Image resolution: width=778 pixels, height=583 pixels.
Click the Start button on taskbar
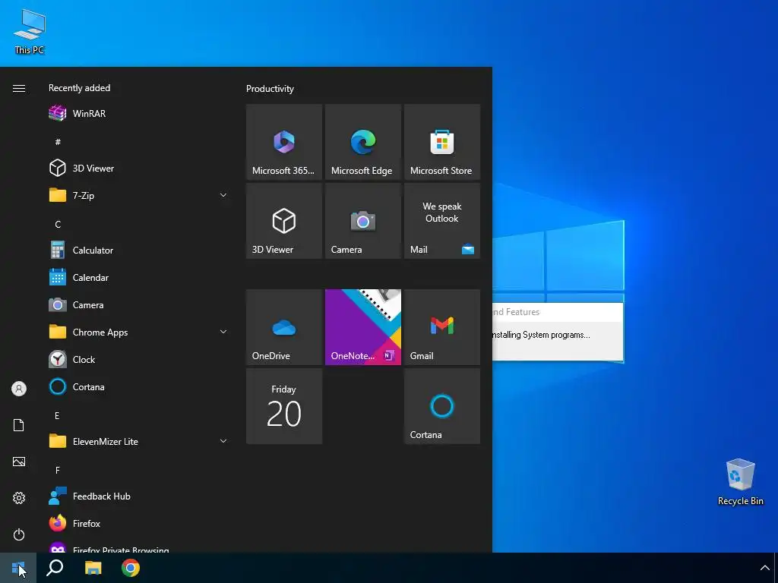tap(18, 568)
